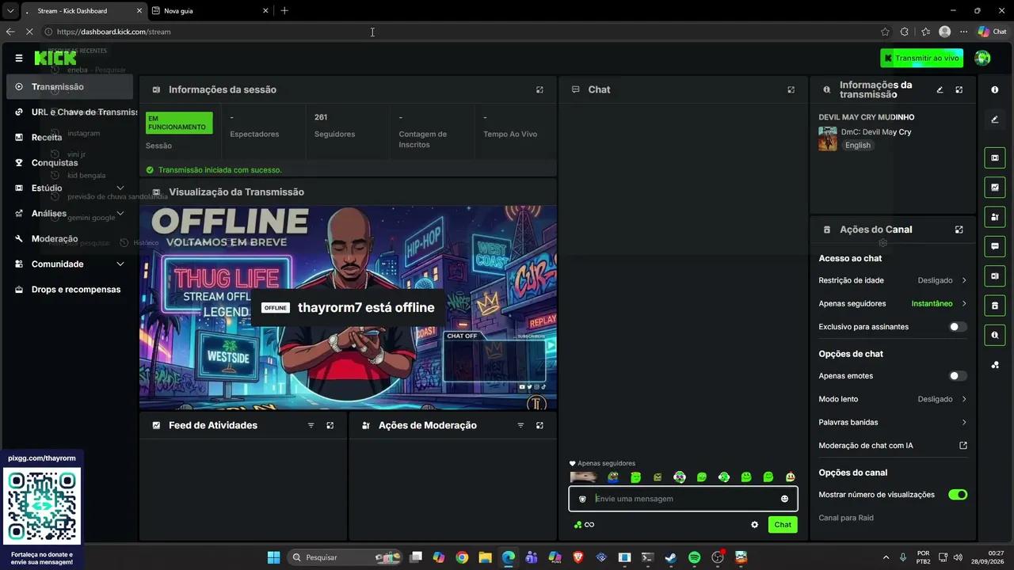Open Modo lento options
1014x570 pixels.
[893, 399]
